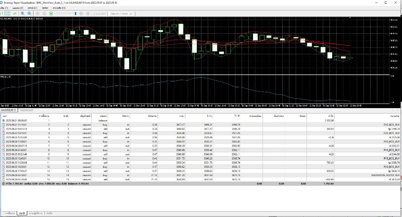The width and height of the screenshot is (402, 217).
Task: Select the line chart type icon
Action: coord(15,13)
